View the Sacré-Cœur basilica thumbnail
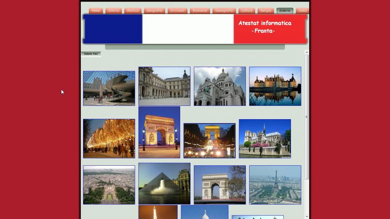Screen dimensions: 390x219 (220, 86)
